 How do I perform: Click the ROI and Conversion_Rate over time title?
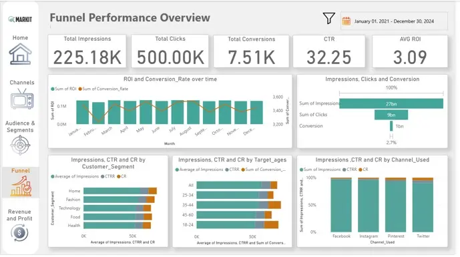170,79
